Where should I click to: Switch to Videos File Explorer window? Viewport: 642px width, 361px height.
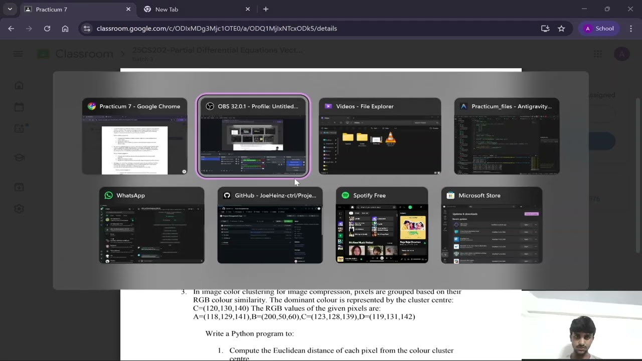click(x=380, y=136)
